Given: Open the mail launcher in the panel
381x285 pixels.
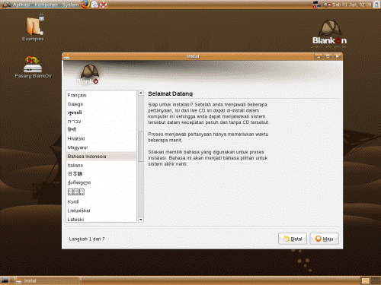Looking at the screenshot, I should pyautogui.click(x=94, y=5).
